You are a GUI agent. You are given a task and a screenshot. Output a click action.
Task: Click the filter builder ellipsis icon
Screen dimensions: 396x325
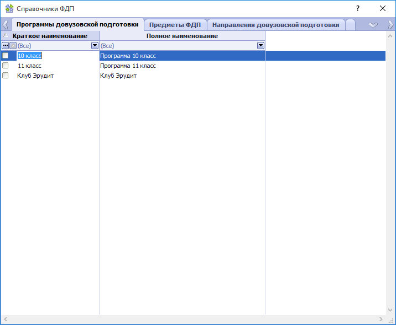[6, 46]
